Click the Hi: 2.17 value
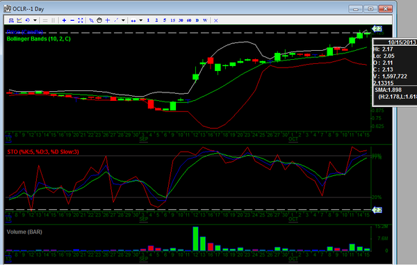The height and width of the screenshot is (265, 417). [383, 49]
